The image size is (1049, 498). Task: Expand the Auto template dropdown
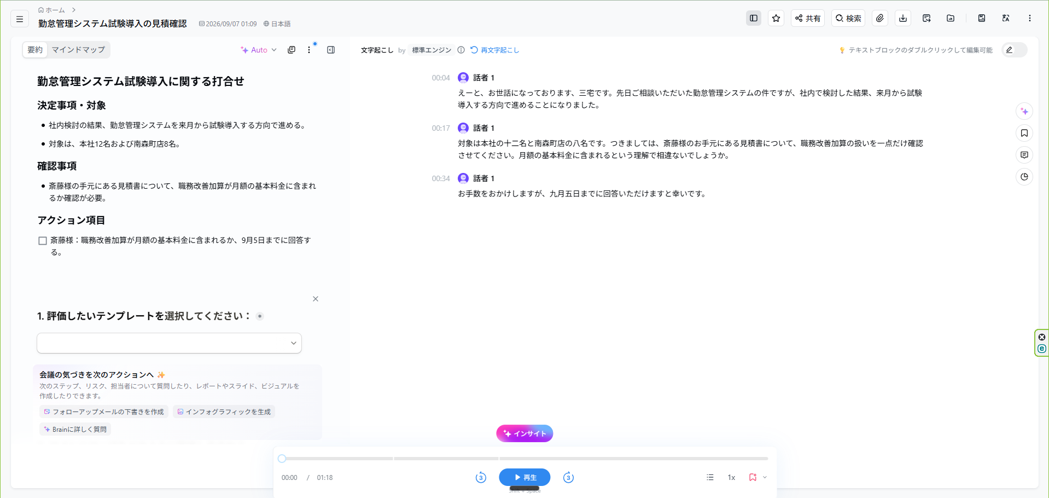point(259,50)
